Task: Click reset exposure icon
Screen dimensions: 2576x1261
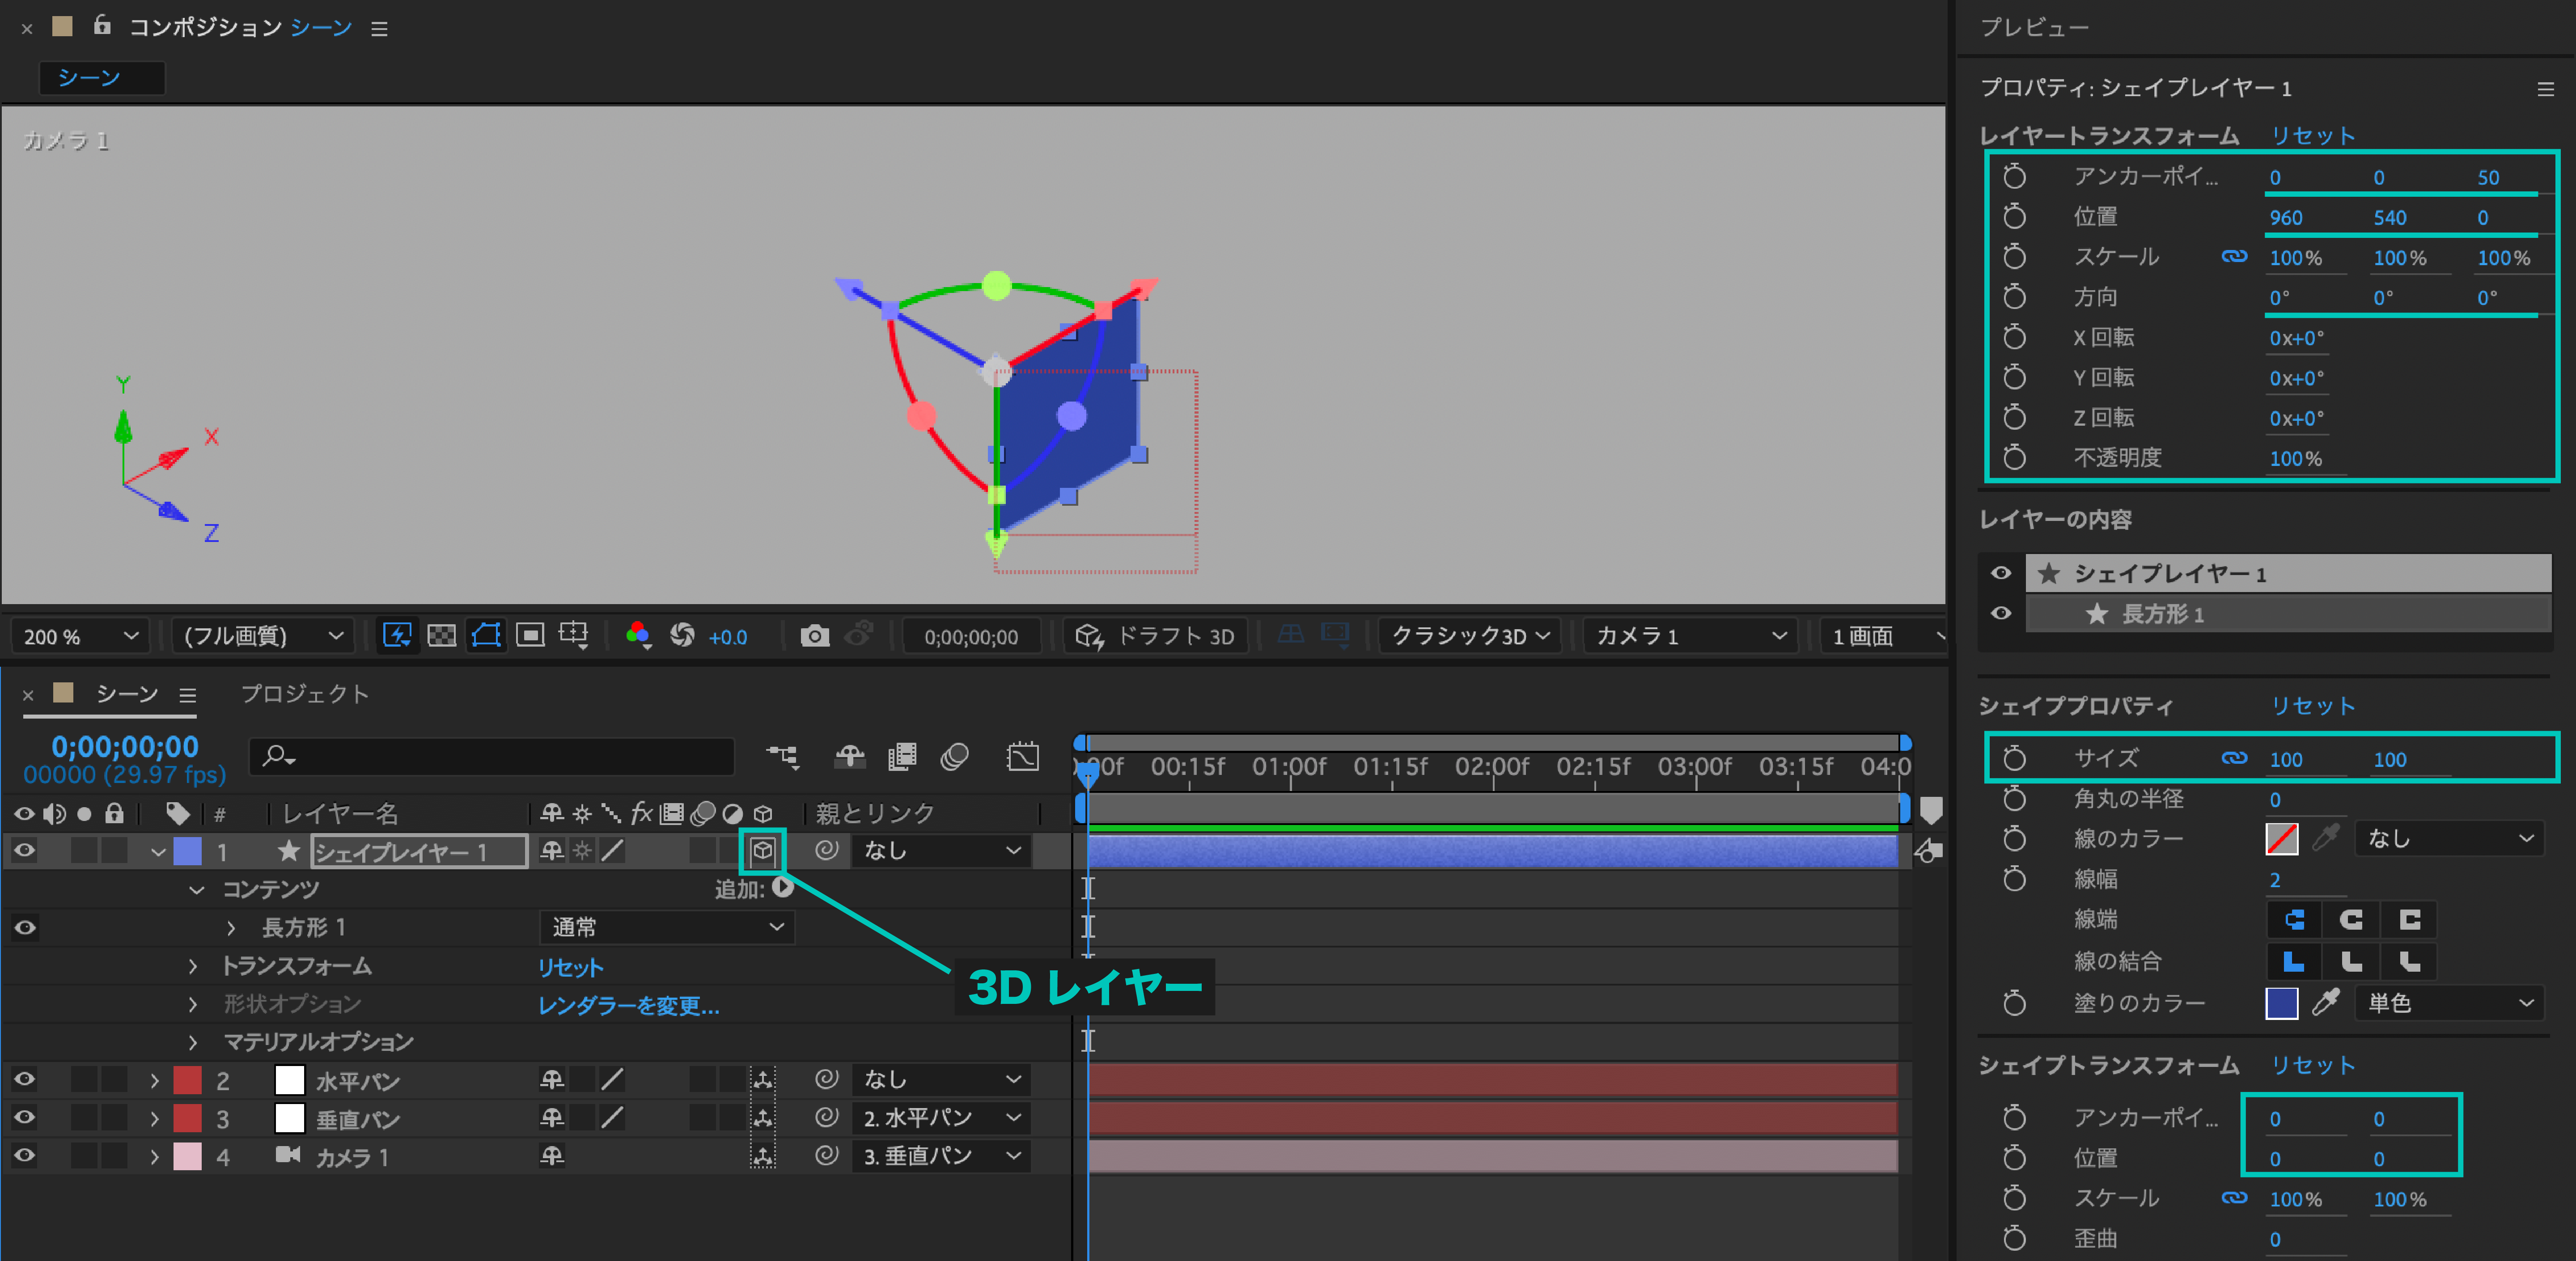Action: (682, 635)
